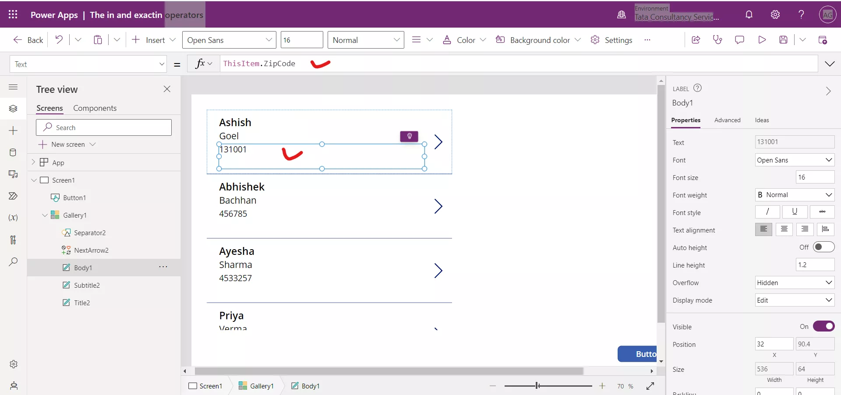Open the Advanced tools panel
The width and height of the screenshot is (841, 395).
[x=13, y=240]
